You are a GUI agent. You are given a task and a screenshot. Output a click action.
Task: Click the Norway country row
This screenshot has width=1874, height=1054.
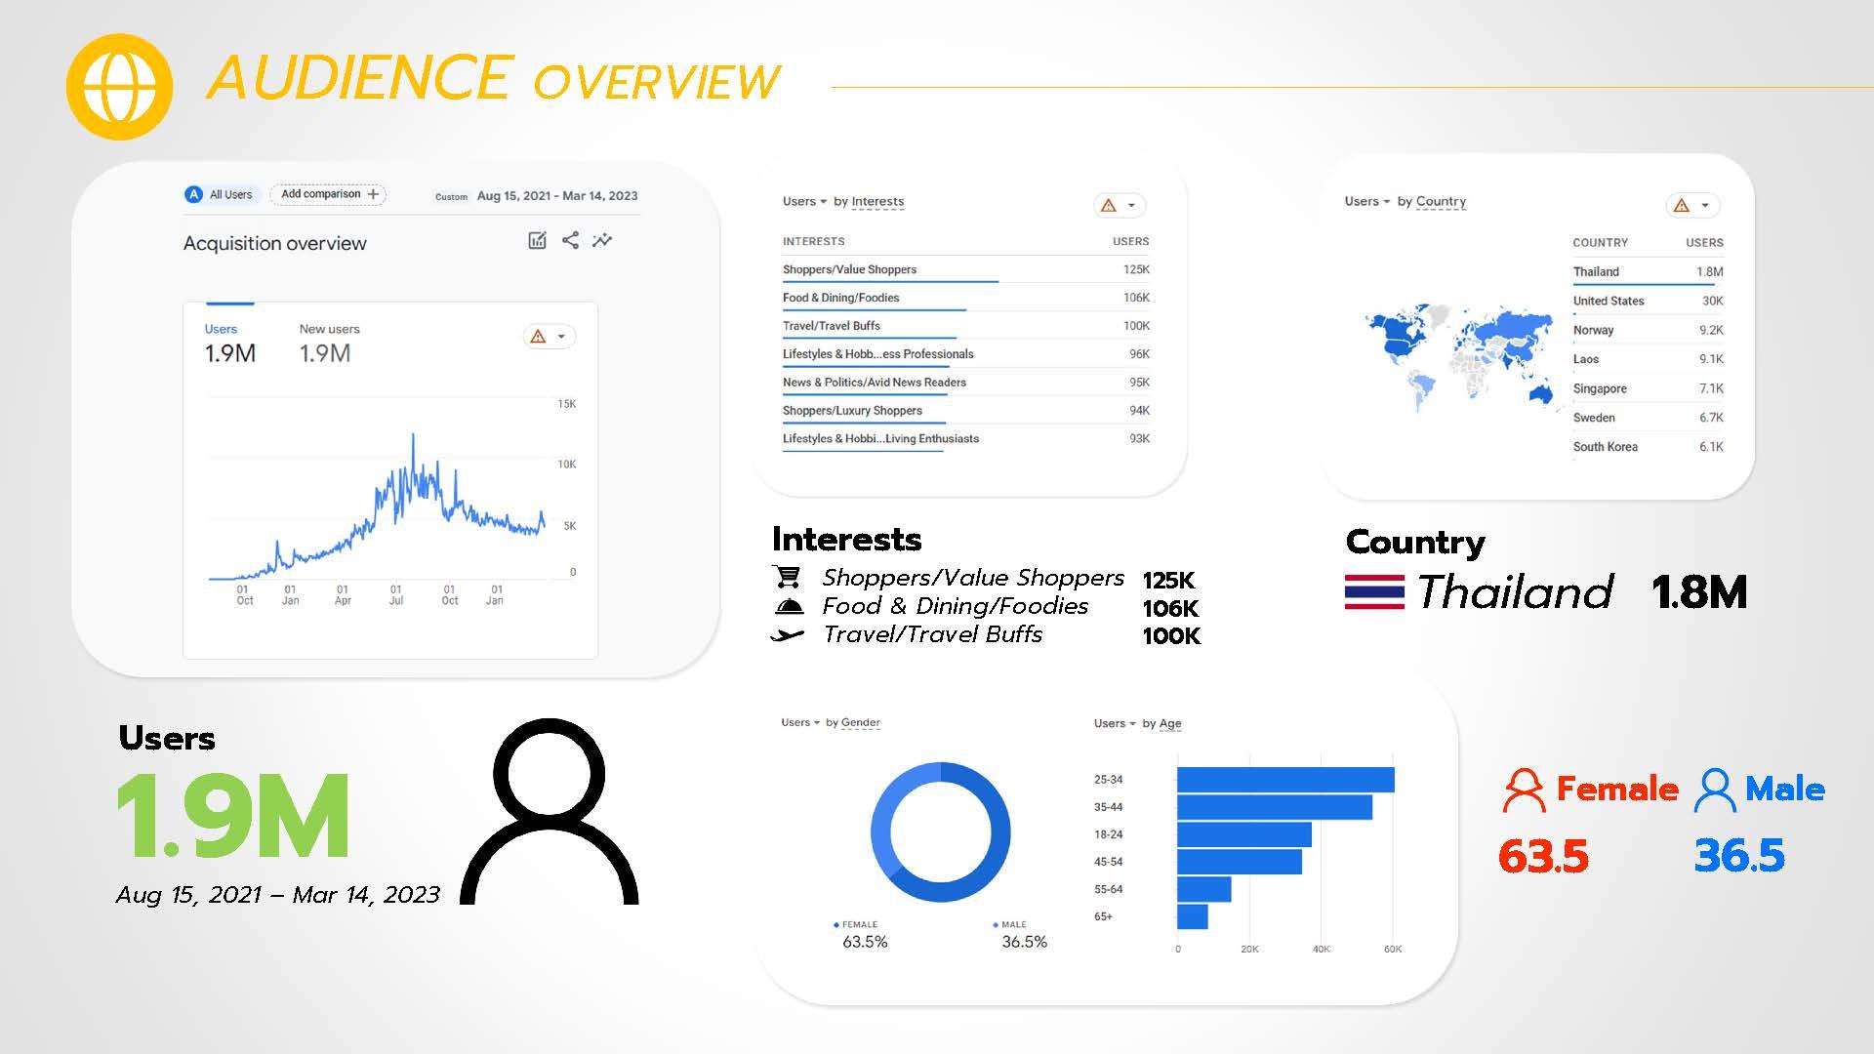click(1648, 331)
